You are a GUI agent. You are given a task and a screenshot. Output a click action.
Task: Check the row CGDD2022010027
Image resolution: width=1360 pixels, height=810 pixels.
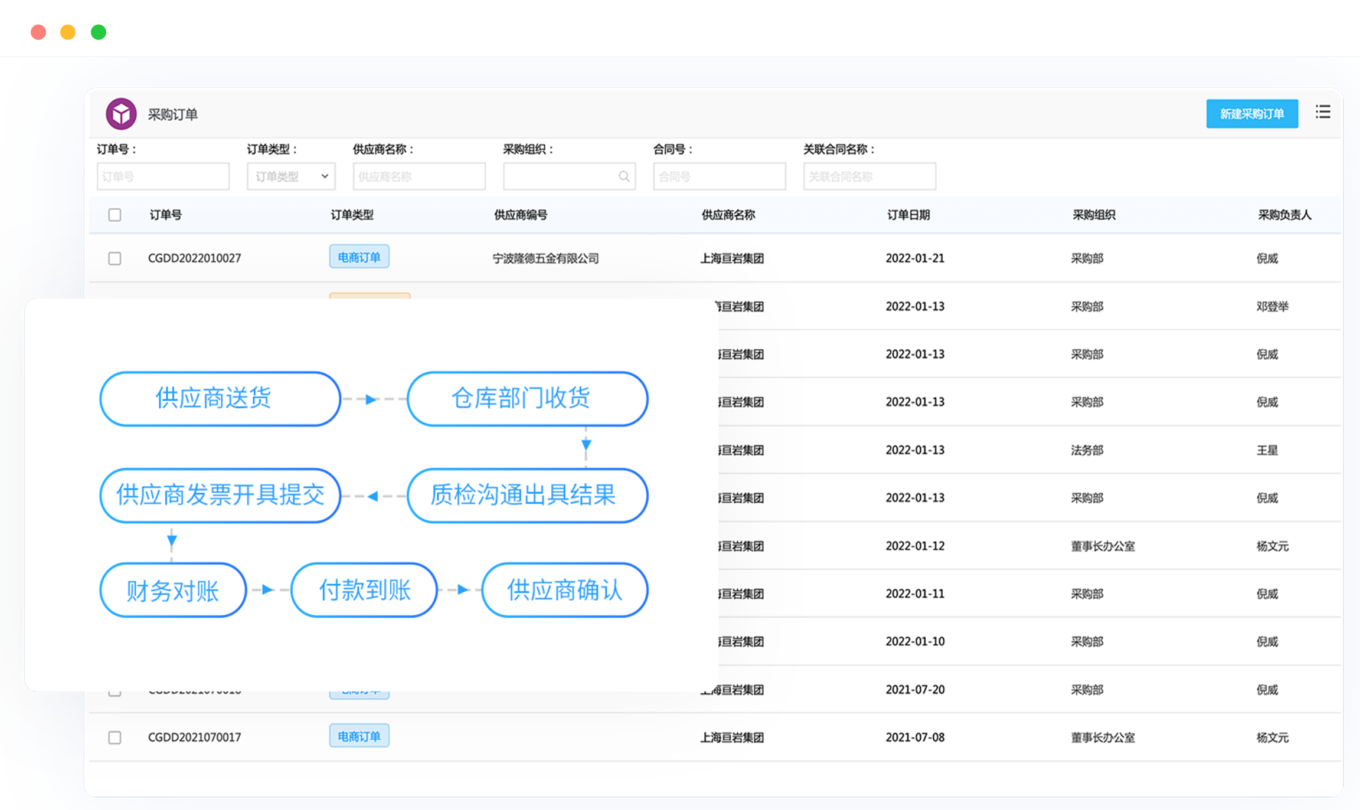click(x=115, y=258)
